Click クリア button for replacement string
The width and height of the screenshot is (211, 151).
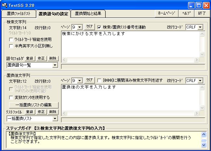pos(89,80)
